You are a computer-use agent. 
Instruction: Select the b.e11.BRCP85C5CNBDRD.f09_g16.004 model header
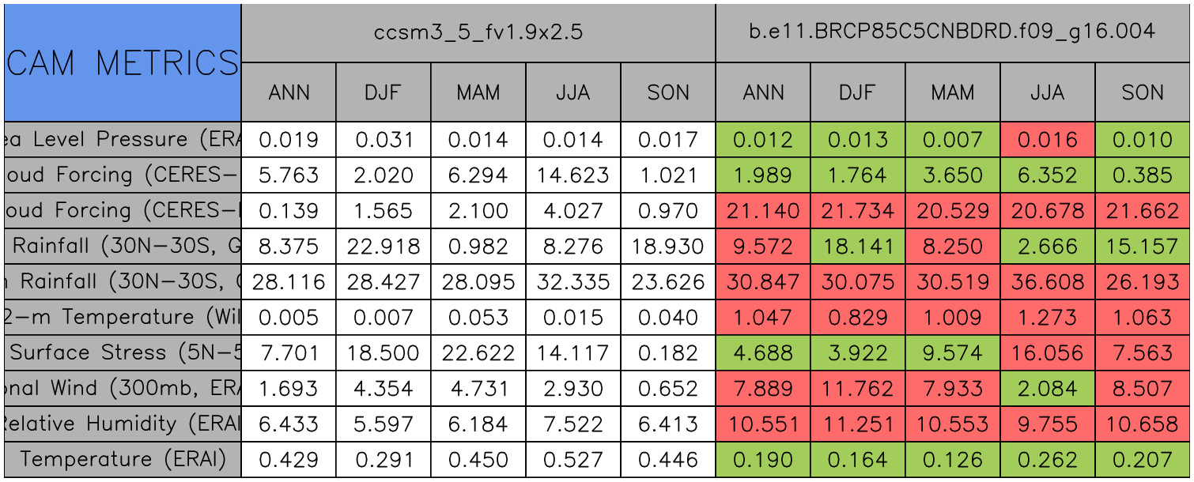click(952, 32)
